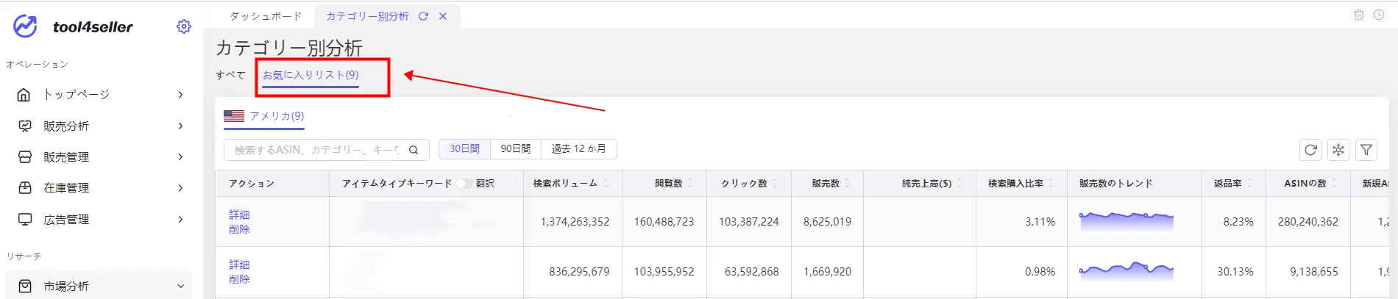Click the 販売管理 sidebar icon
This screenshot has width=1398, height=299.
point(24,157)
